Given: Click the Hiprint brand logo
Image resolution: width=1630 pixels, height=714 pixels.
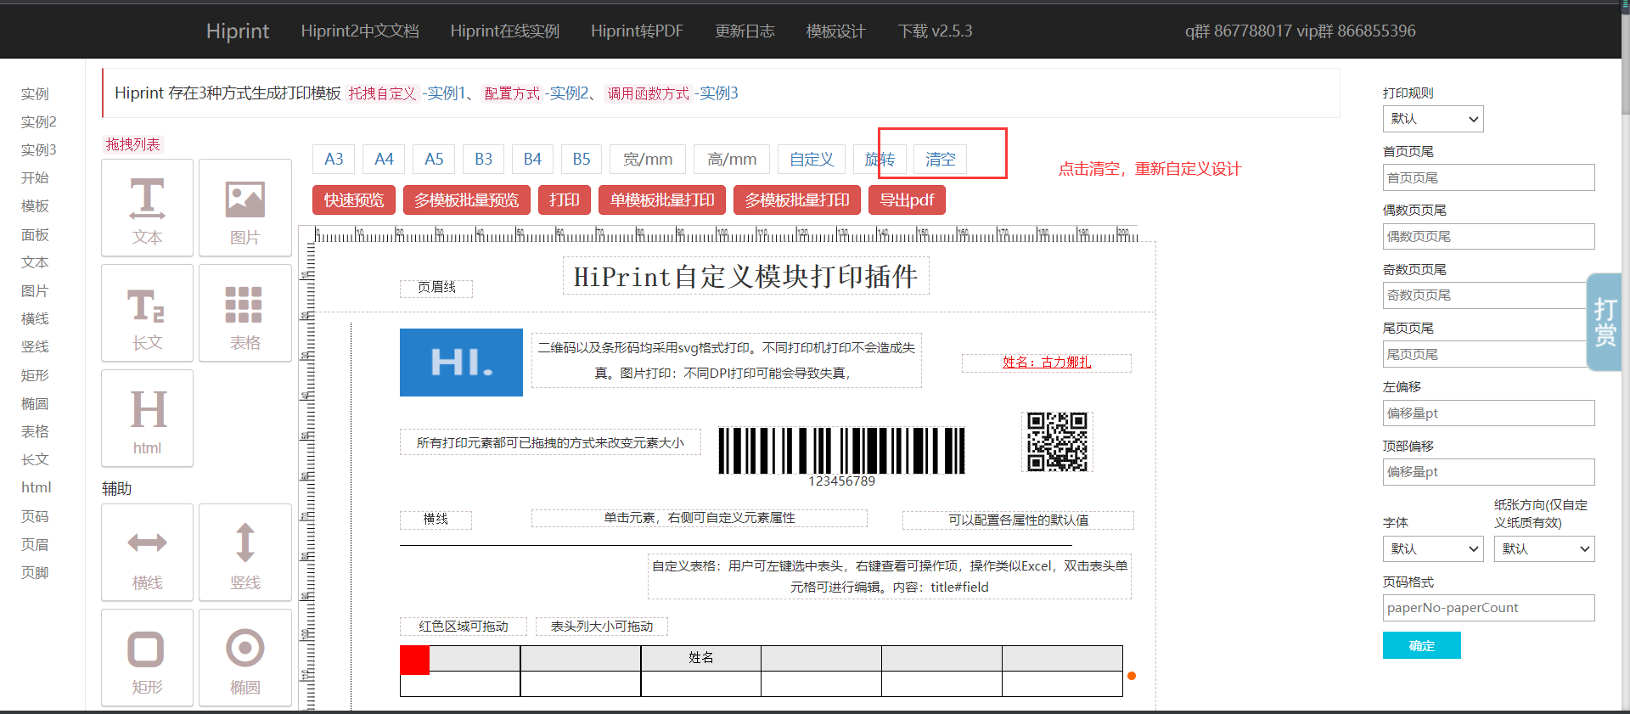Looking at the screenshot, I should coord(238,31).
